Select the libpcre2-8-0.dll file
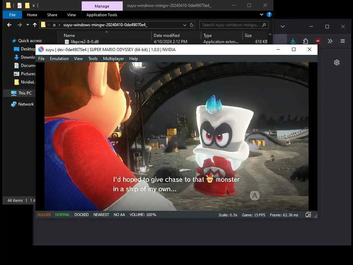The height and width of the screenshot is (265, 353). 85,42
